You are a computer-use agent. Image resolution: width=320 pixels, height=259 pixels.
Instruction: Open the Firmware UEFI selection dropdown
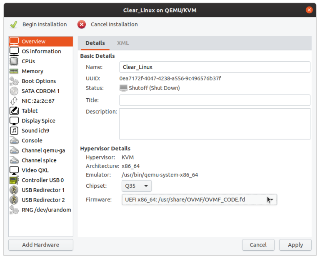coord(199,199)
